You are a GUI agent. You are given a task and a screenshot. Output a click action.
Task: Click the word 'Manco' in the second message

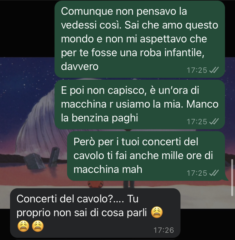[x=202, y=104]
